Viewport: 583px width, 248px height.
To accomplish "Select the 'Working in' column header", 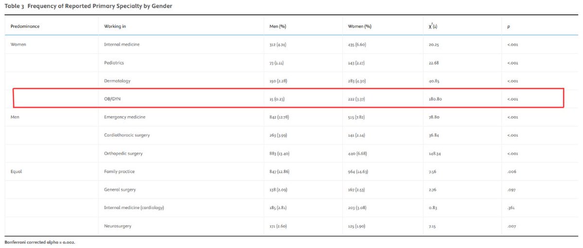I will pos(115,26).
